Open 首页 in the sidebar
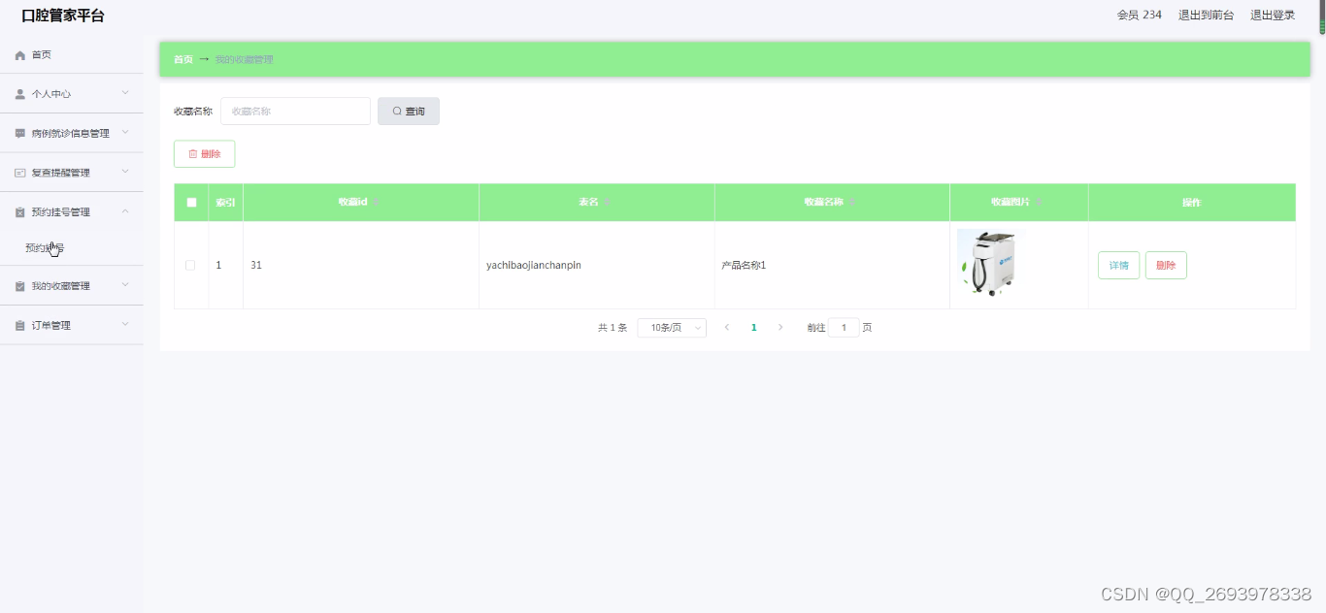This screenshot has height=613, width=1326. pyautogui.click(x=72, y=55)
